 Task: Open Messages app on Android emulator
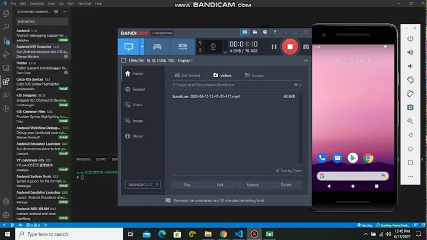click(337, 158)
